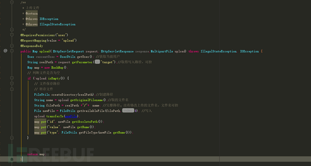Click fold marker at Javadoc closing */ line
The height and width of the screenshot is (166, 311).
click(12, 30)
